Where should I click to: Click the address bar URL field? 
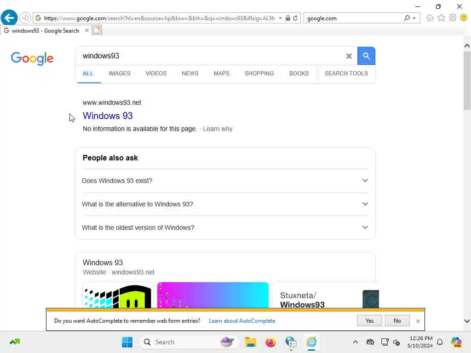click(x=159, y=18)
